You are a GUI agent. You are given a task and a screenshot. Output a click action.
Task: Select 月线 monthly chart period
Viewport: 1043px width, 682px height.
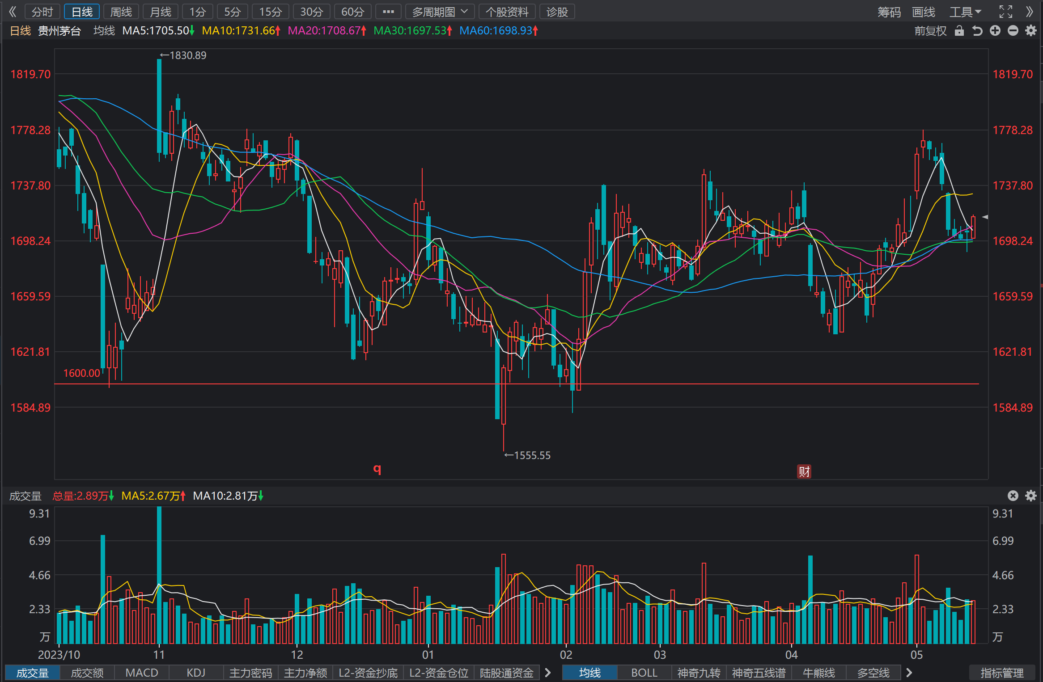(x=161, y=12)
